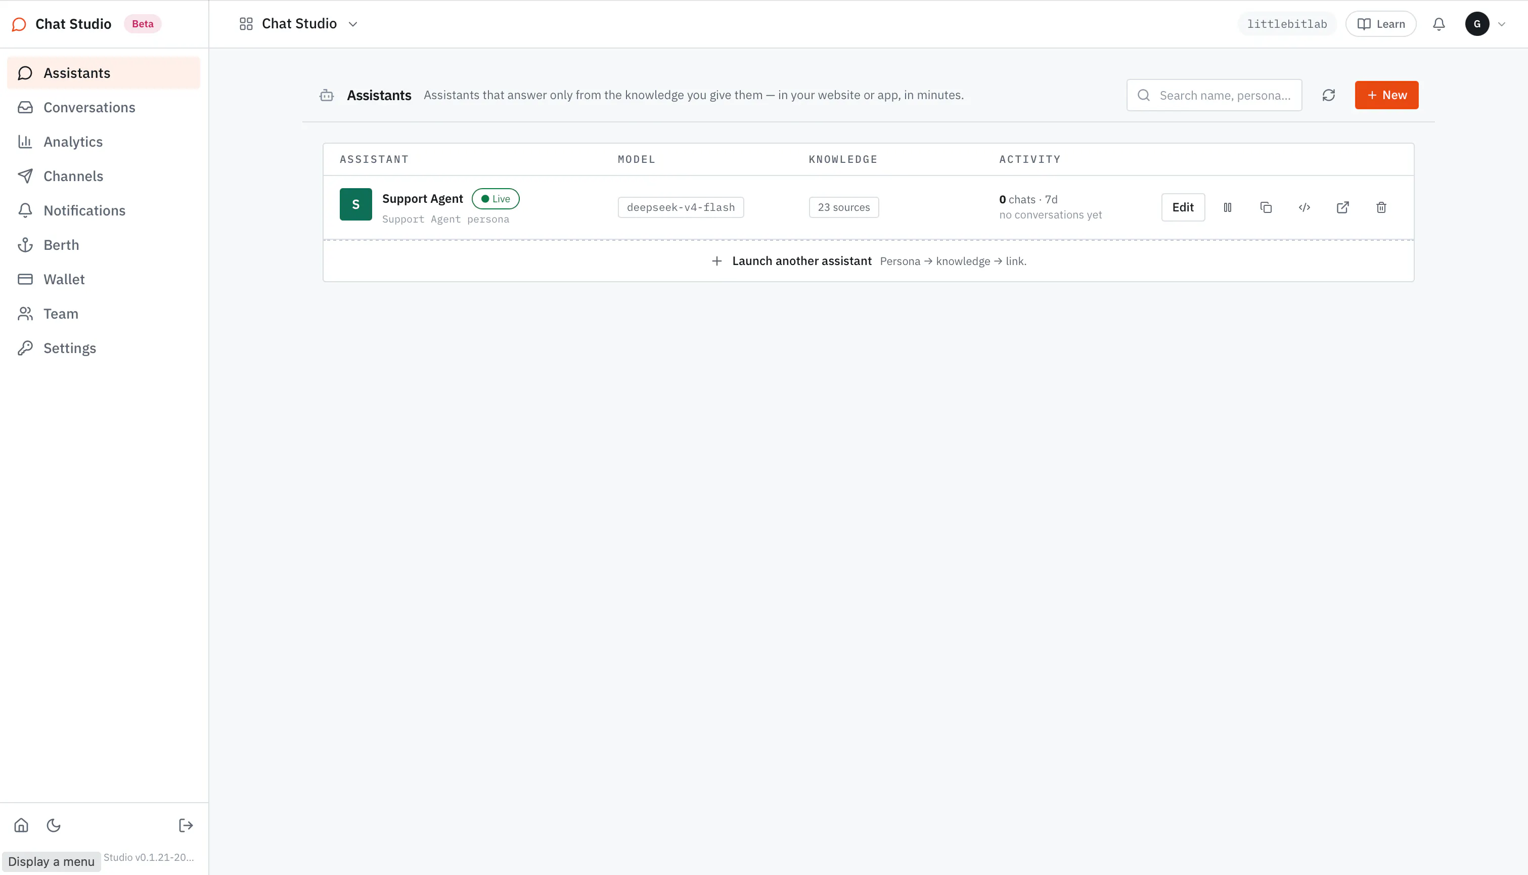Open Settings in the sidebar

[103, 348]
